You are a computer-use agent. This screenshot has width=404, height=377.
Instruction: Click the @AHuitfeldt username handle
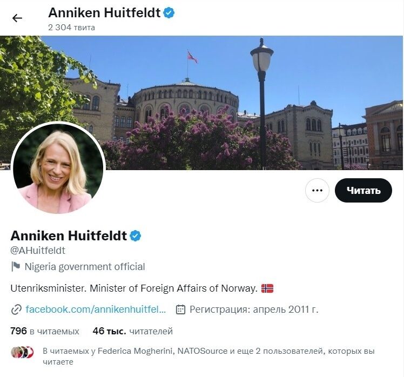38,251
